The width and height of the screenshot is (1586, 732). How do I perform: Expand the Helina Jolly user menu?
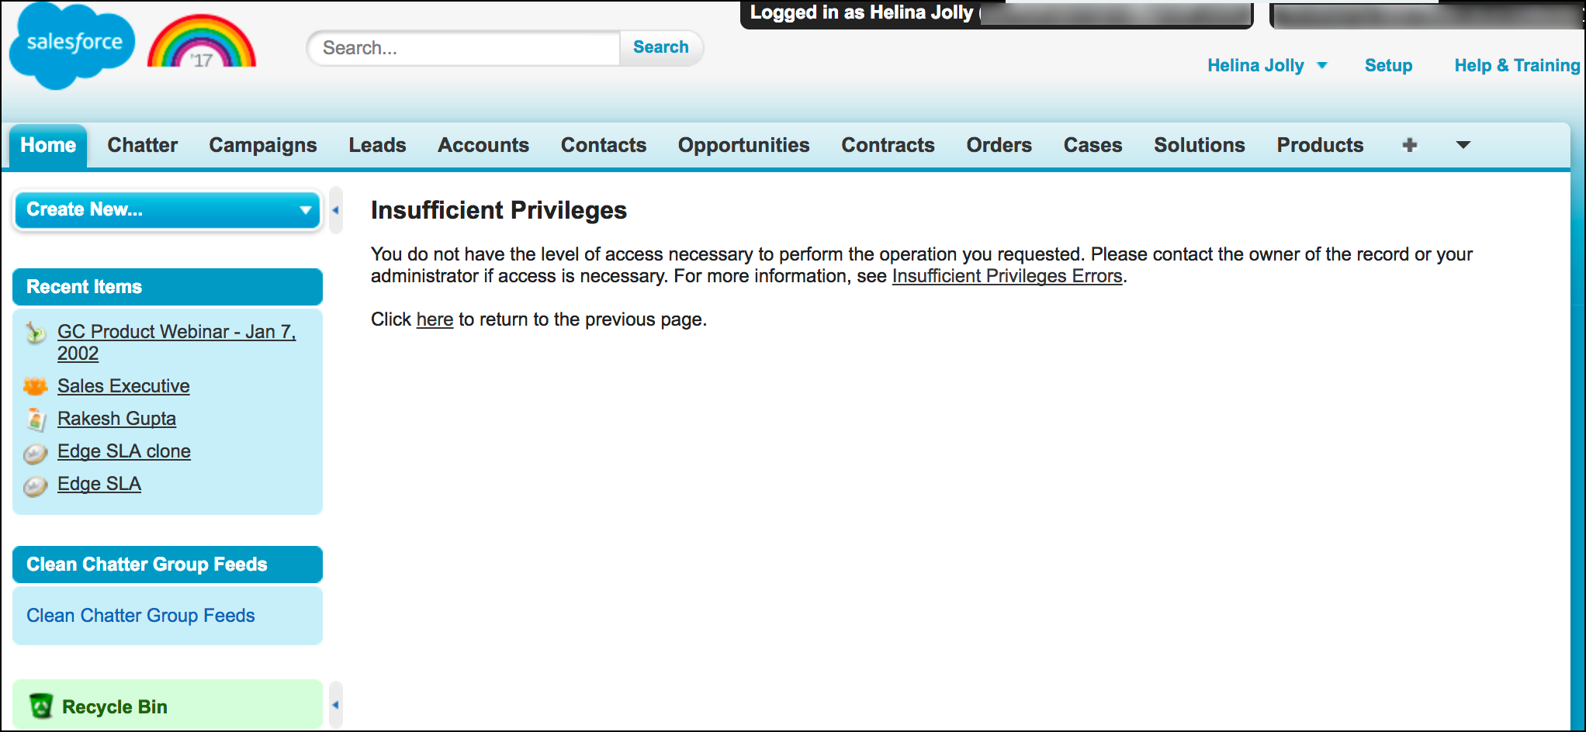[x=1267, y=66]
